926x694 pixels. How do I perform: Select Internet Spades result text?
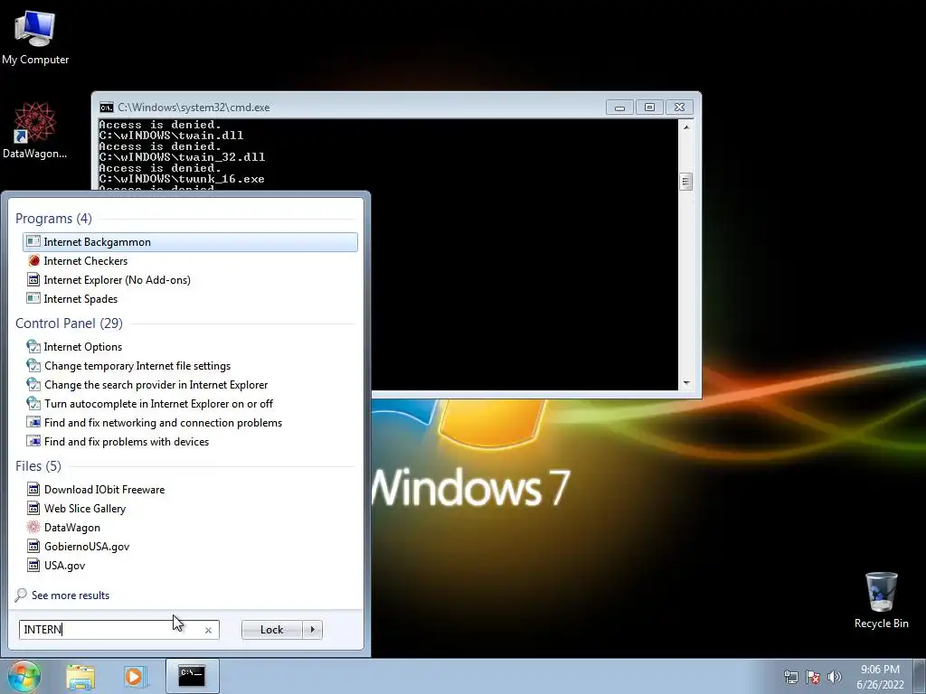tap(80, 299)
